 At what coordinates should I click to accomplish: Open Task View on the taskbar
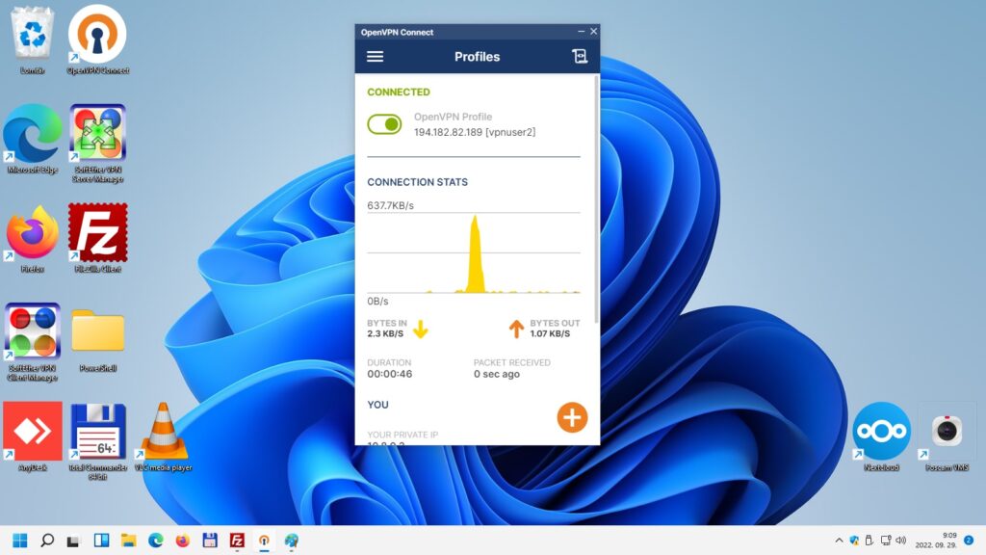[x=73, y=541]
